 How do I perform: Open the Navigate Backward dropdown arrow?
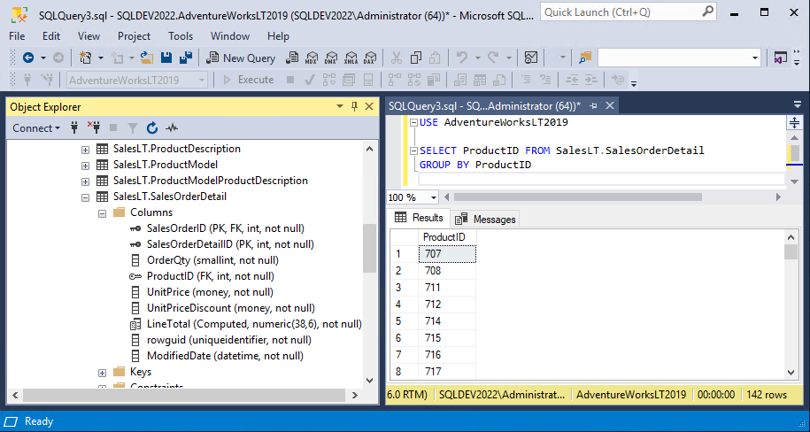pos(43,58)
